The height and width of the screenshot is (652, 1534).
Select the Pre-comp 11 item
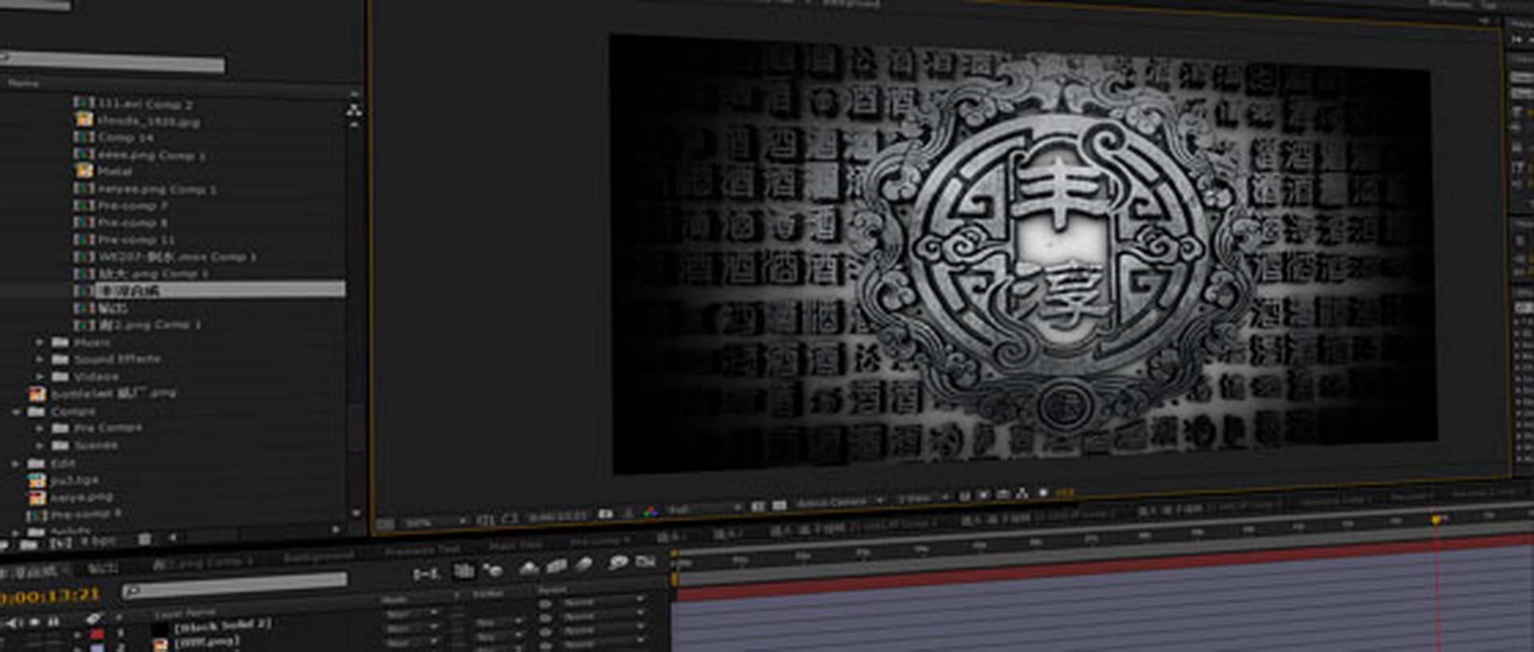(136, 239)
